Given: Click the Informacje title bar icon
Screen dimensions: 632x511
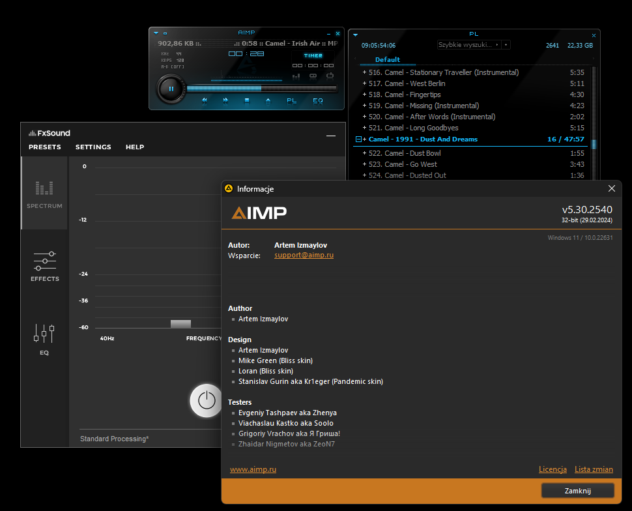Looking at the screenshot, I should point(229,188).
